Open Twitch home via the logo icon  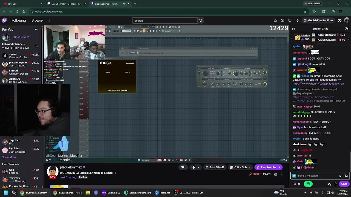point(4,21)
